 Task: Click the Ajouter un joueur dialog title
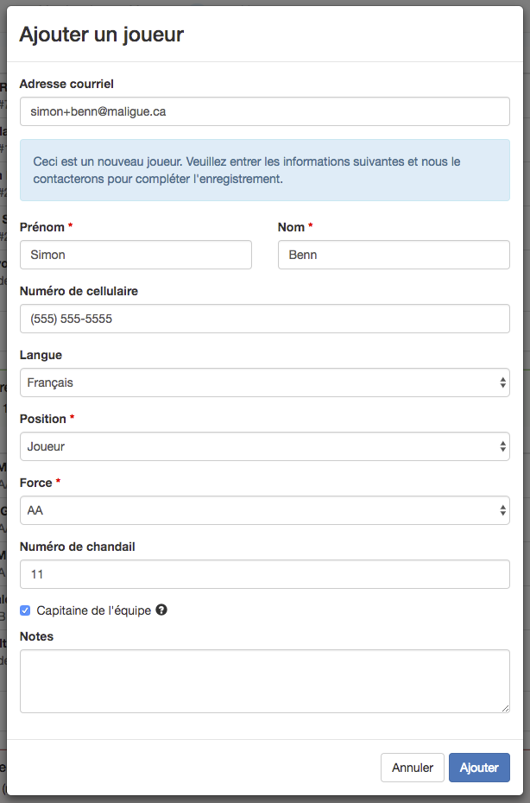point(101,35)
